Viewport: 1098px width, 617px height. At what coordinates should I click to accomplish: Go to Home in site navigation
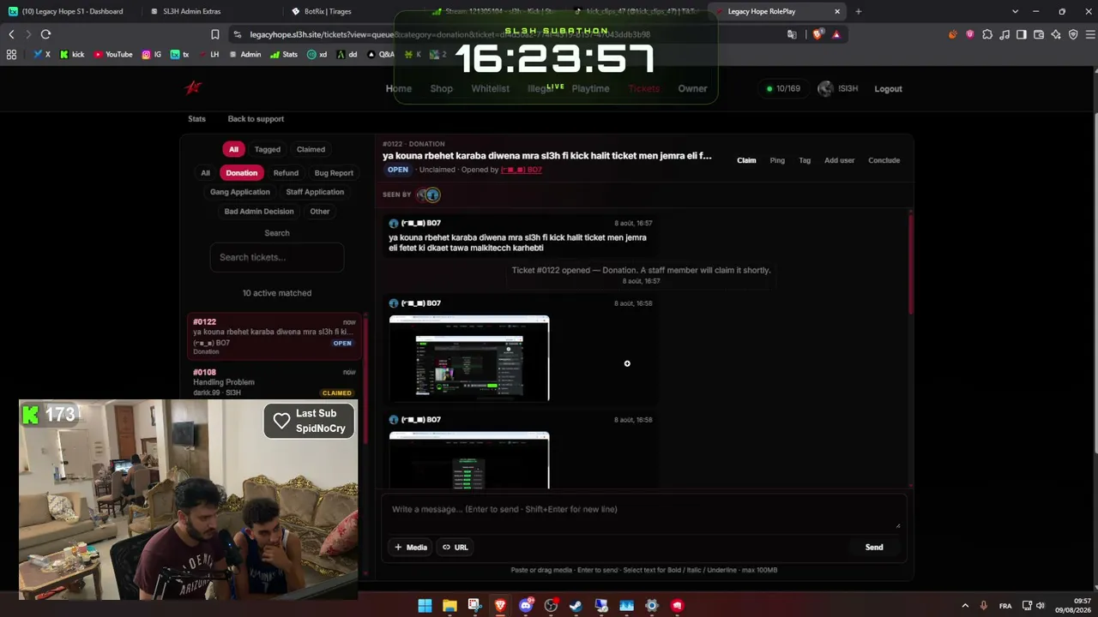point(399,88)
